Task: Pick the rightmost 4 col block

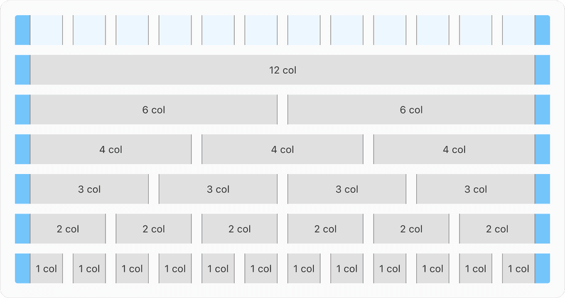Action: [454, 150]
